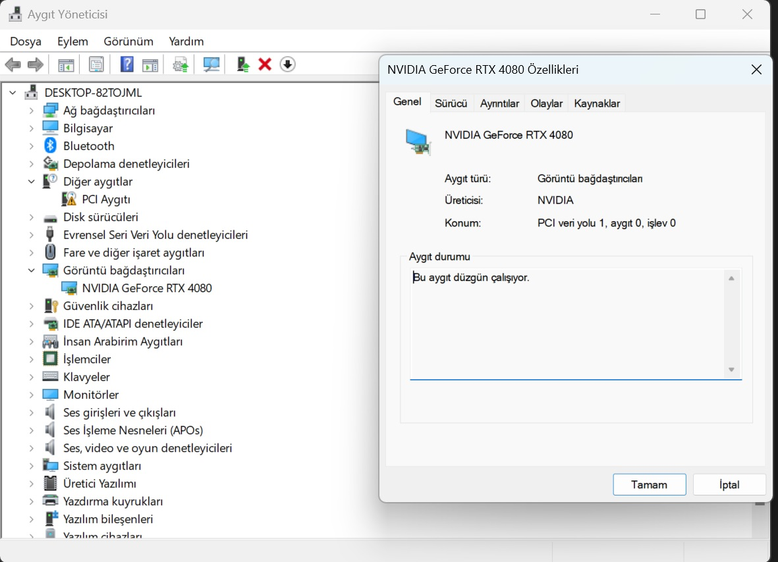Expand the Bilgisayar category
The image size is (778, 562).
click(x=31, y=128)
